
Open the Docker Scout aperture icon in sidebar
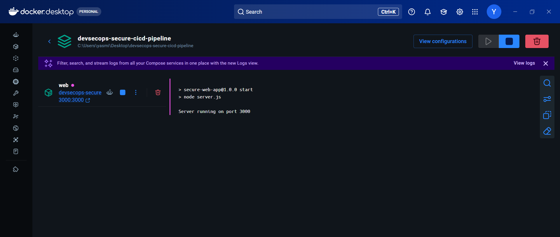click(x=16, y=140)
